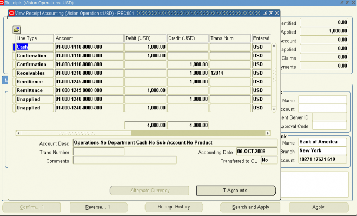357x216 pixels.
Task: Click the New York branch field
Action: [322, 150]
